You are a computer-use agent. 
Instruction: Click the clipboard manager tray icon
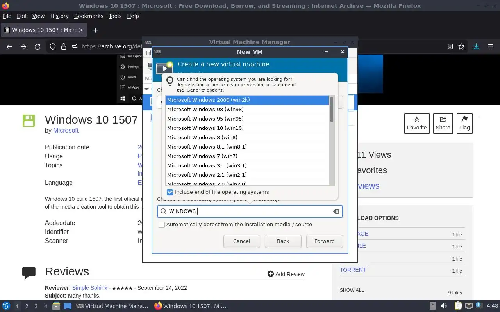[458, 306]
